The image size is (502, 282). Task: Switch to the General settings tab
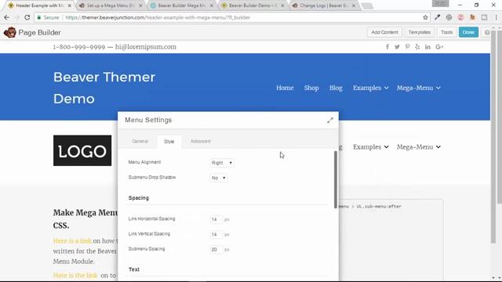tap(140, 141)
